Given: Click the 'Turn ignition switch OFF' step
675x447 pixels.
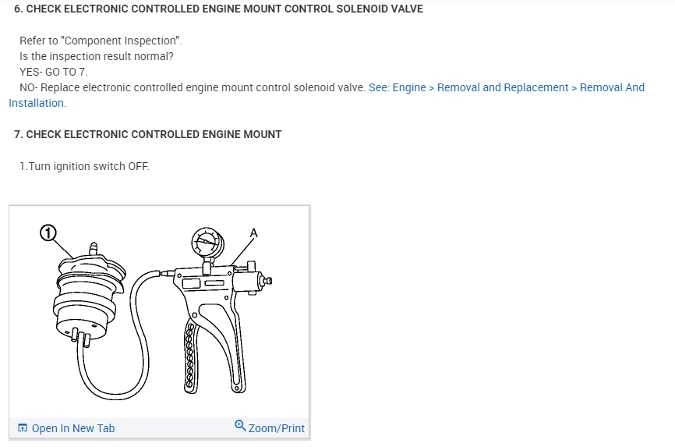Looking at the screenshot, I should tap(84, 166).
